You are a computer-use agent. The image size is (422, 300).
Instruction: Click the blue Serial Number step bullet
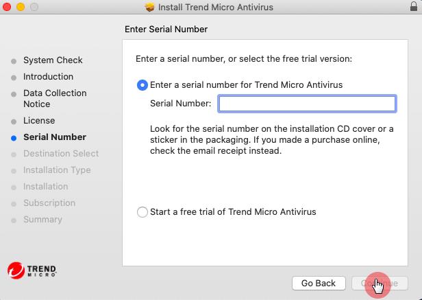[x=14, y=138]
